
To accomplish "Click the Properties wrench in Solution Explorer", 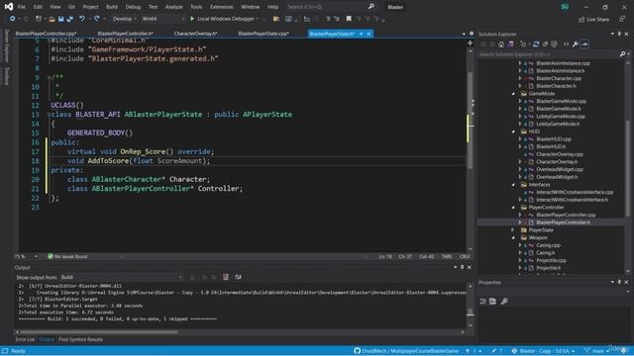I will (x=575, y=44).
